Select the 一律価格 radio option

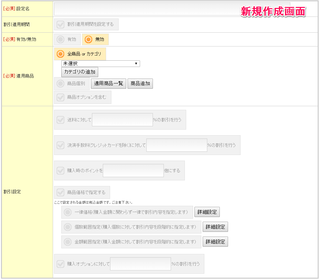(68, 212)
